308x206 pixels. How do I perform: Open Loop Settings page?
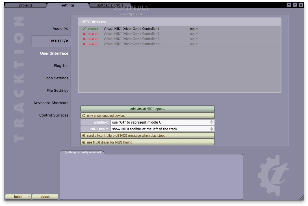pos(57,78)
